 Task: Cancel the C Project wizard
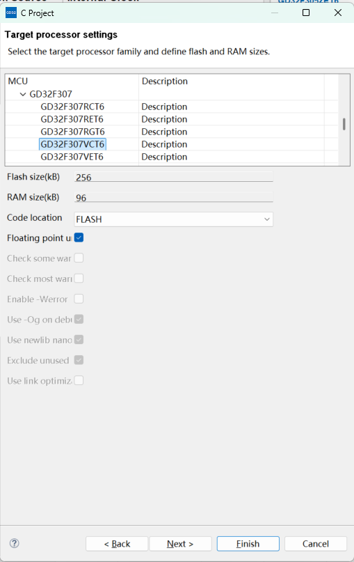[x=316, y=544]
